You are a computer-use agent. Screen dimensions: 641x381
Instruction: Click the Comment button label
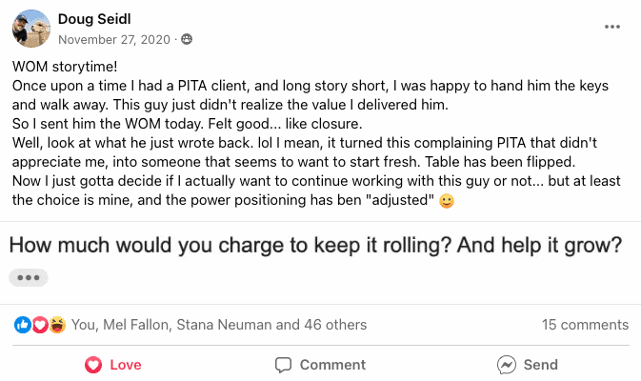[x=332, y=365]
